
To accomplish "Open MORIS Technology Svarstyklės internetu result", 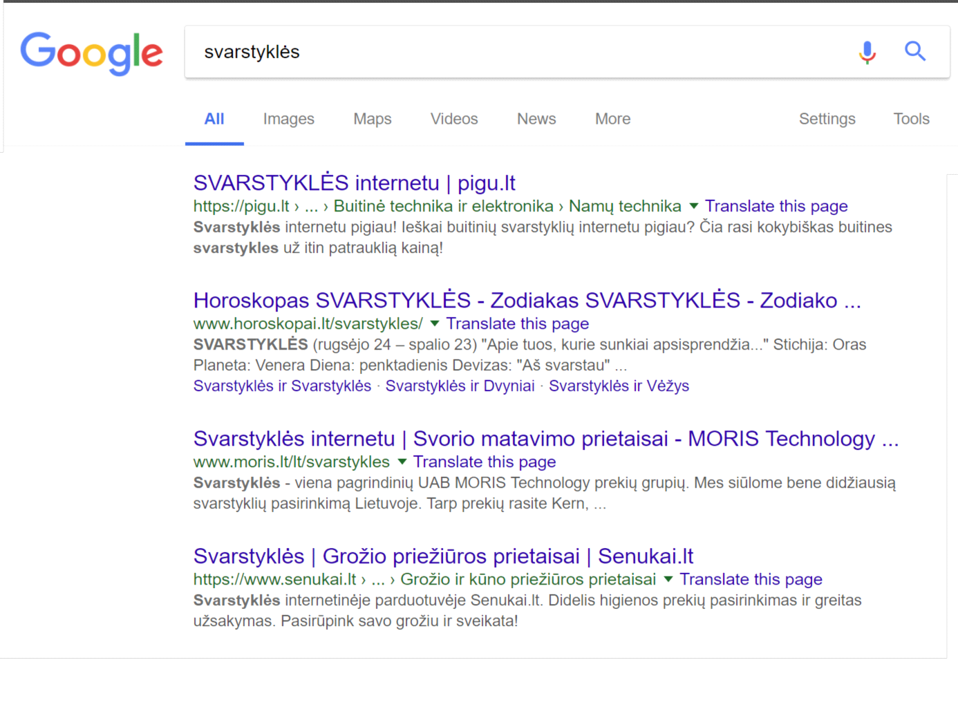I will pos(546,439).
